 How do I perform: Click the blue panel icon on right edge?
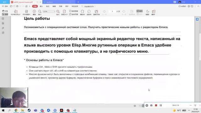click(x=197, y=19)
